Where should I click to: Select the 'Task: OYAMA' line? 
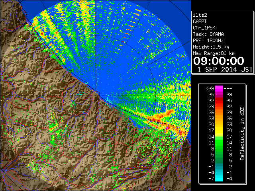208,34
